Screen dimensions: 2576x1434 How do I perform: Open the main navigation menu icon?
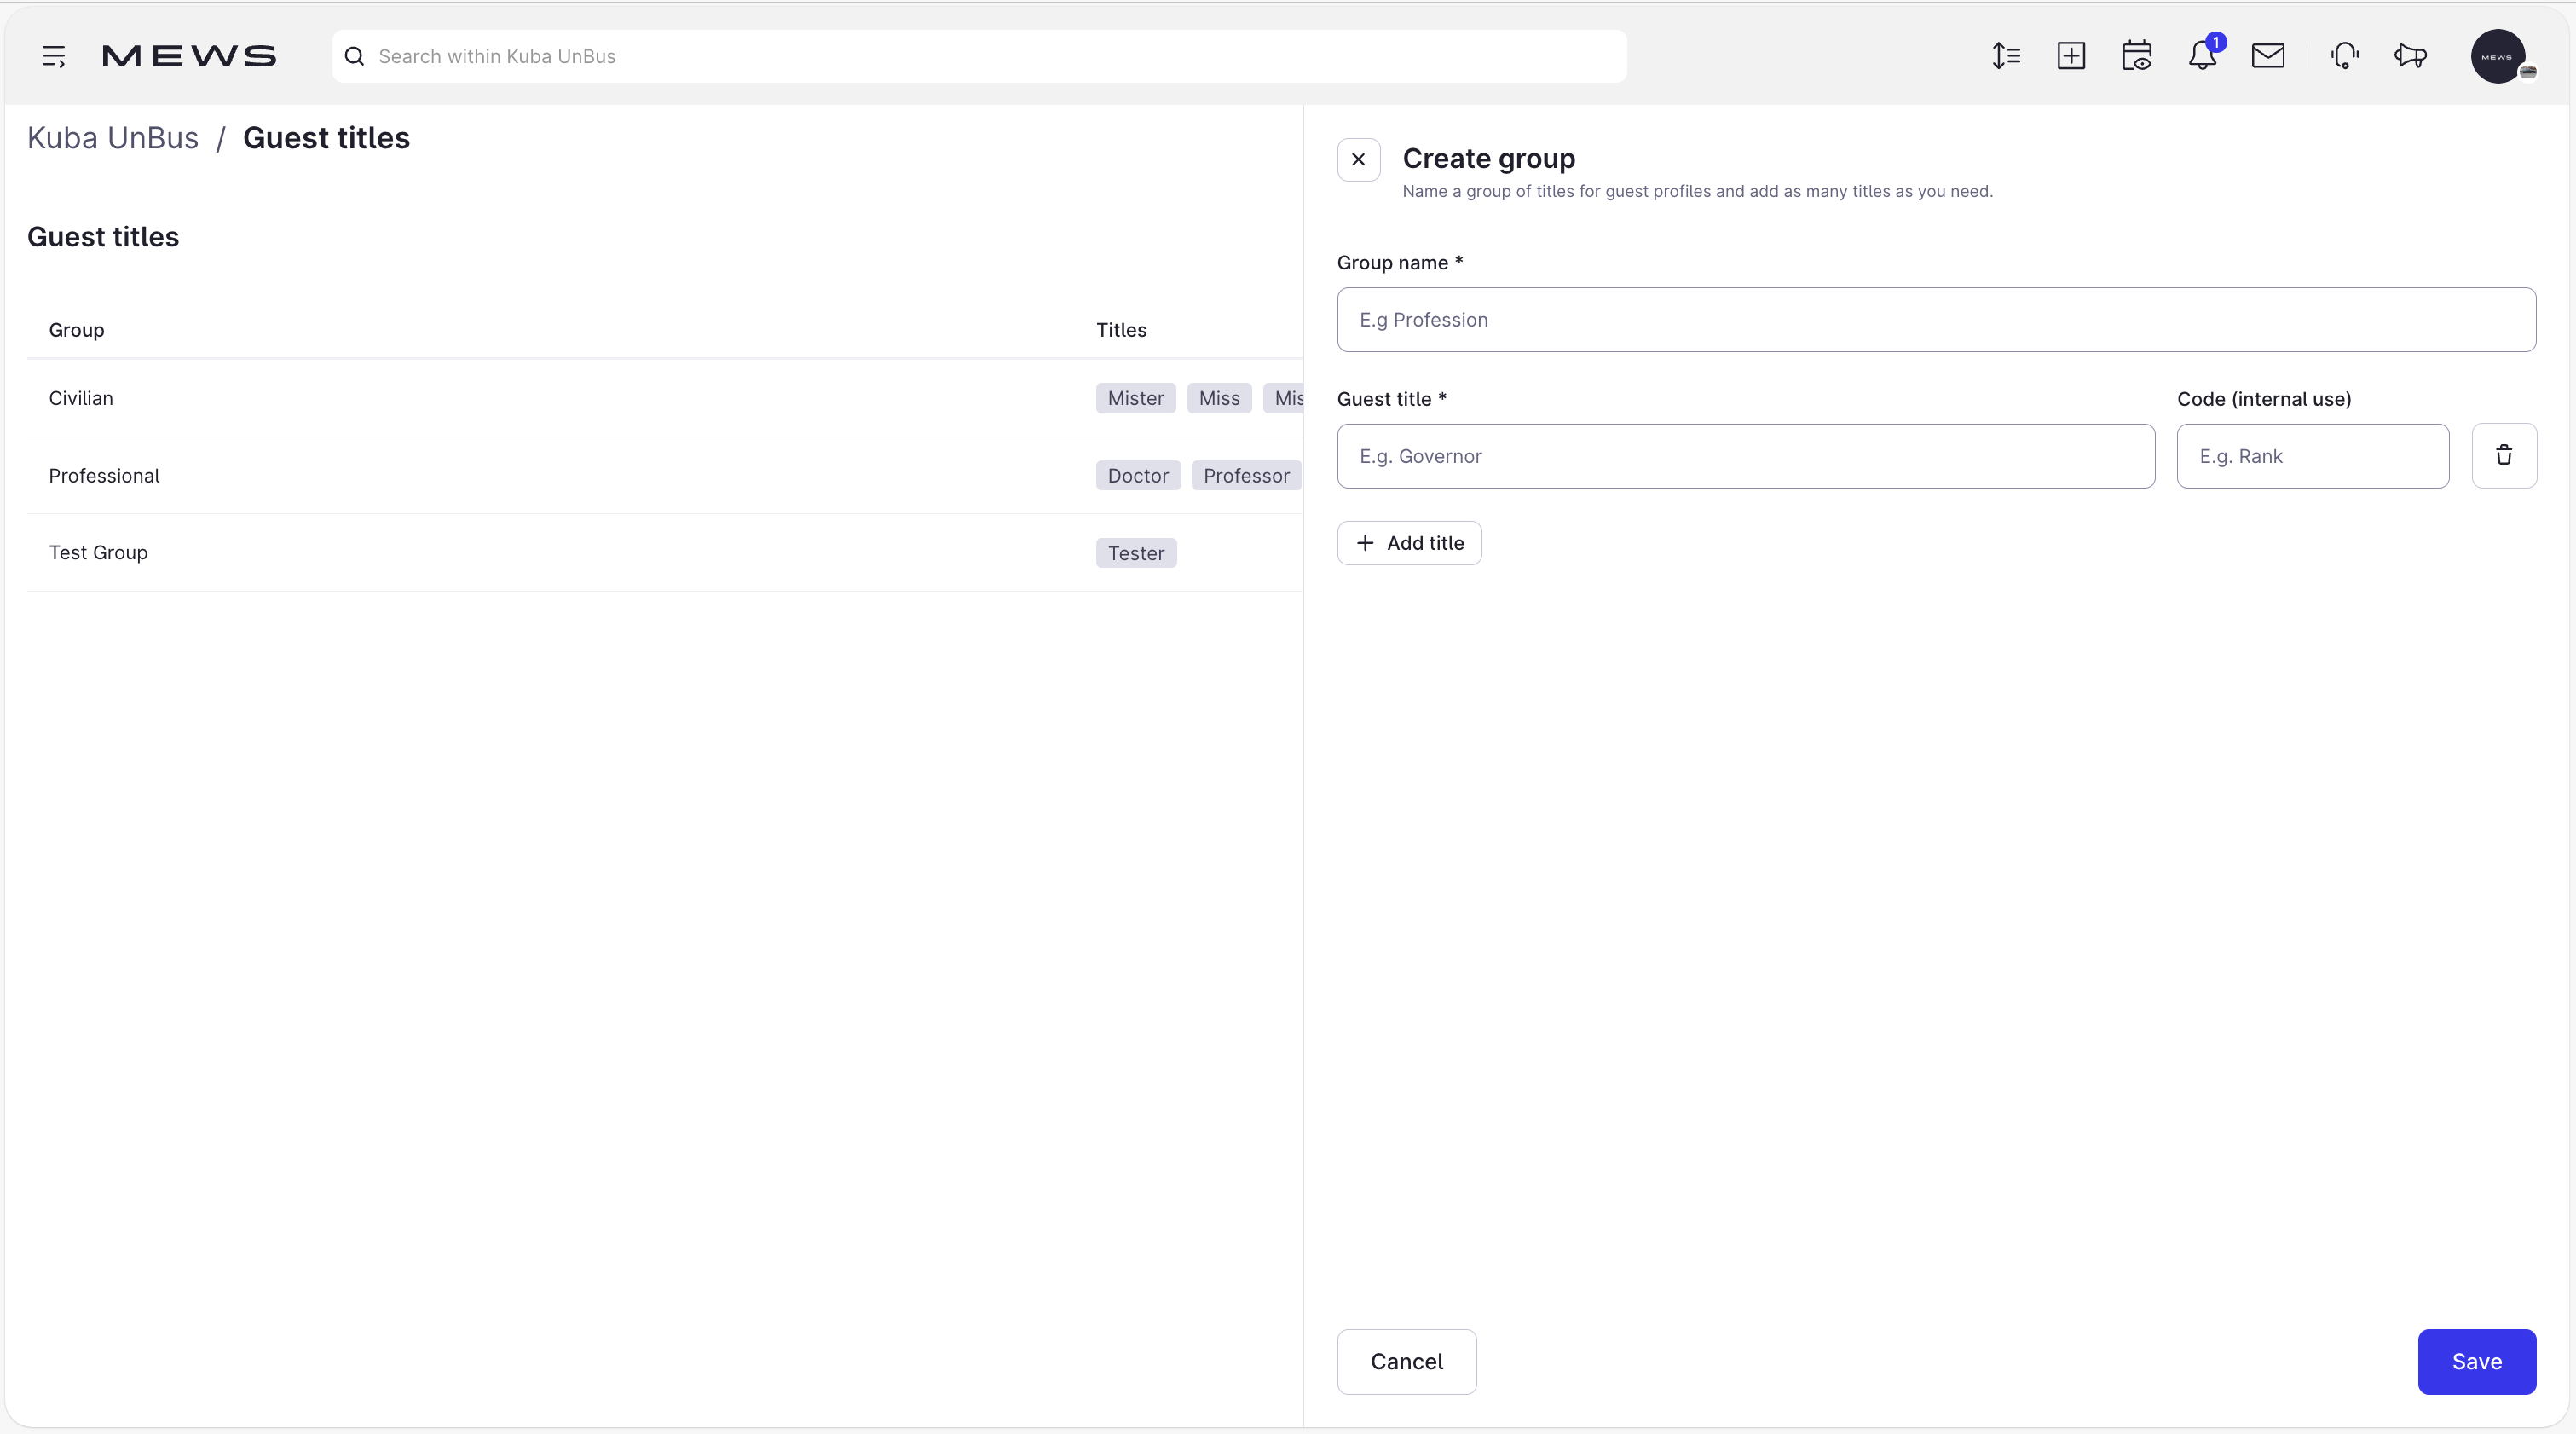point(54,56)
